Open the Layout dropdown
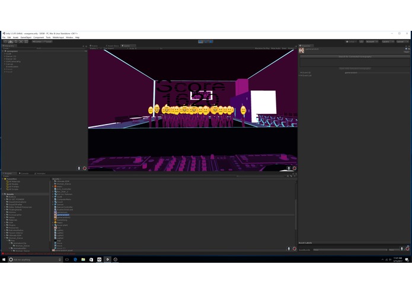 coord(402,42)
